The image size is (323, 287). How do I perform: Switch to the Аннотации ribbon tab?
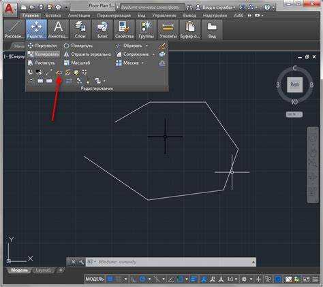pos(78,16)
